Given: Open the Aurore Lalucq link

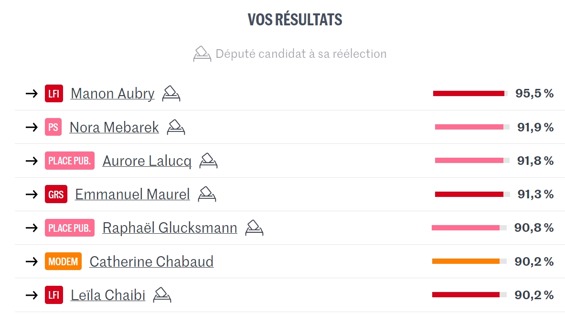Looking at the screenshot, I should tap(147, 161).
